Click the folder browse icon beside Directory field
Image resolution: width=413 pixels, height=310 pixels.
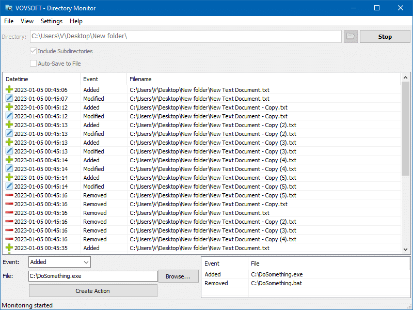tap(351, 37)
